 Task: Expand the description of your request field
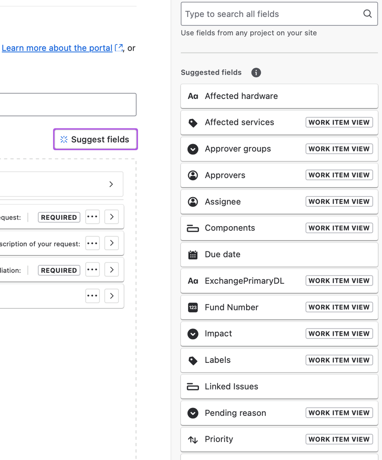coord(112,243)
